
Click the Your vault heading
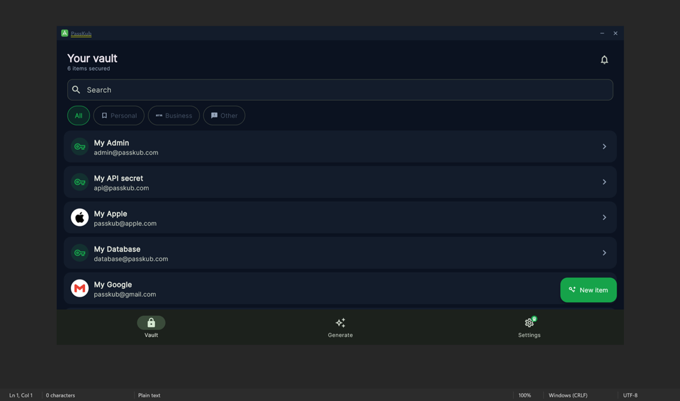click(92, 58)
